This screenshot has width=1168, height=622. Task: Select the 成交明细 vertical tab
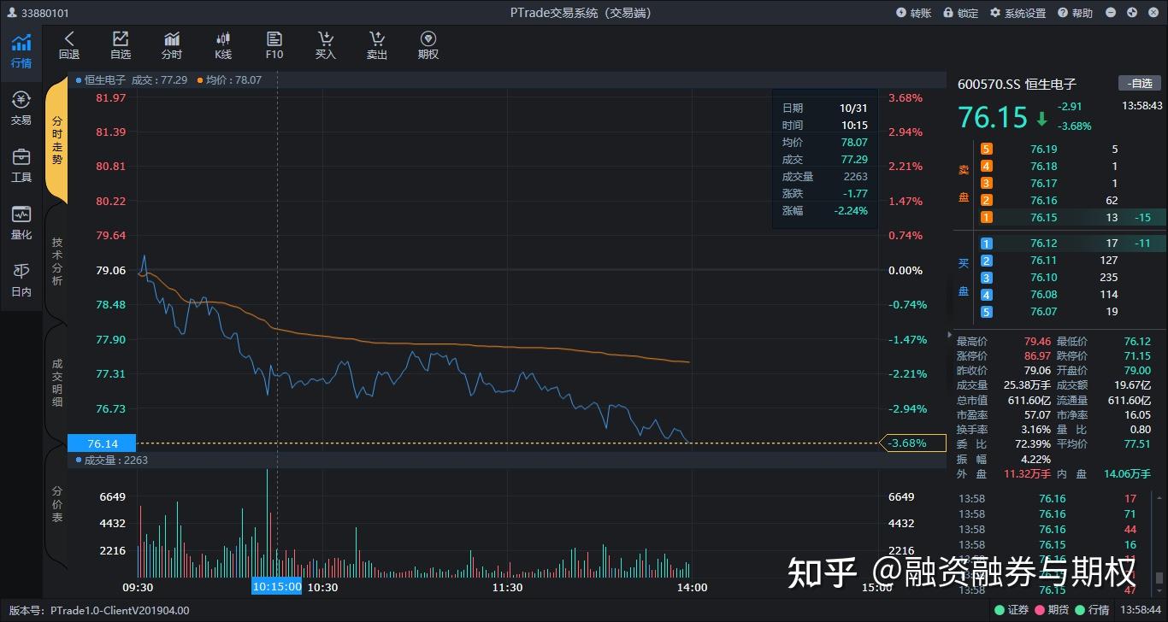(x=56, y=382)
